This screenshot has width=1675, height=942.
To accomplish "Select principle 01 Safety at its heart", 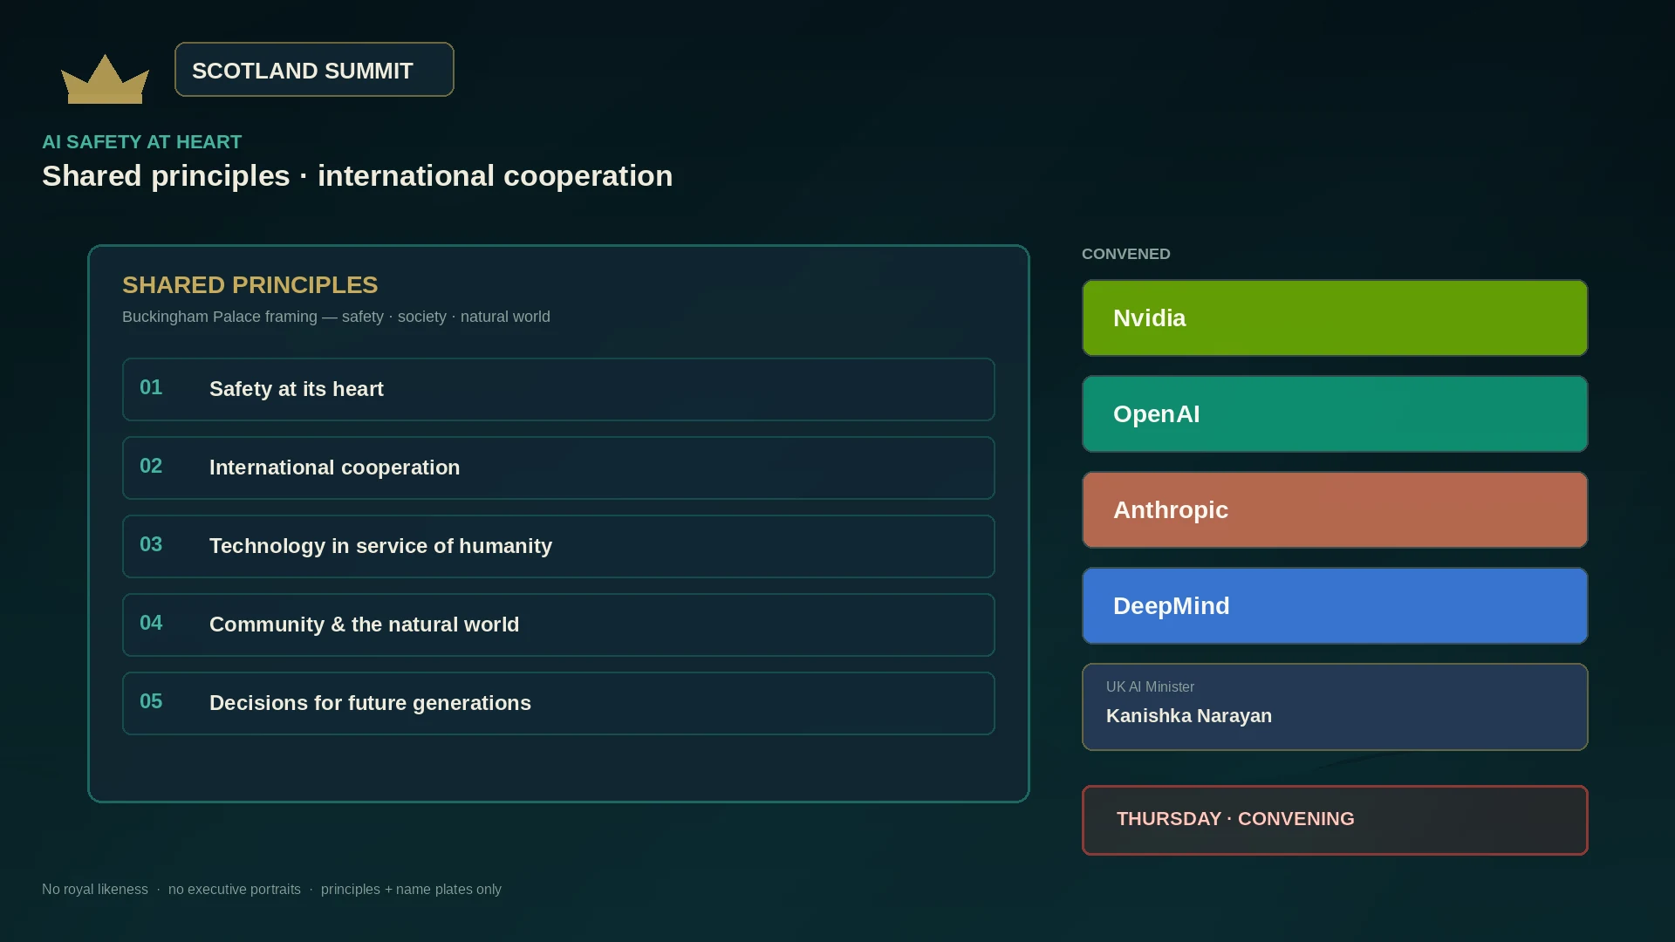I will [x=558, y=389].
